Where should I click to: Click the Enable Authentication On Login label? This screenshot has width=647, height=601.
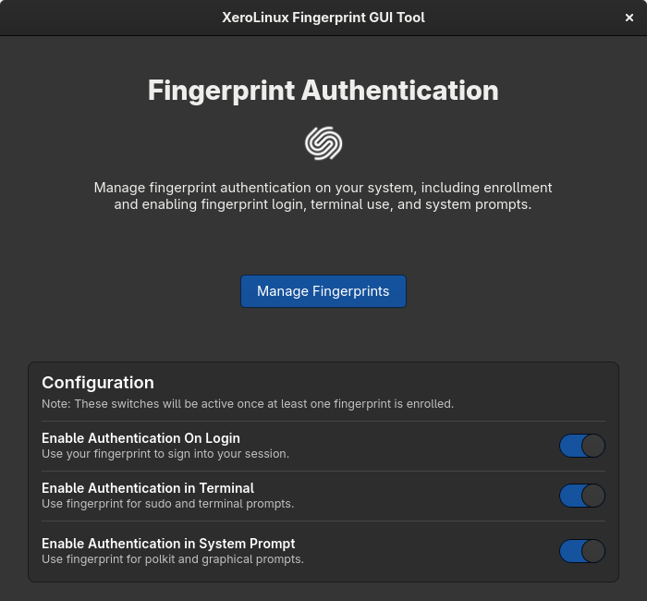coord(140,438)
